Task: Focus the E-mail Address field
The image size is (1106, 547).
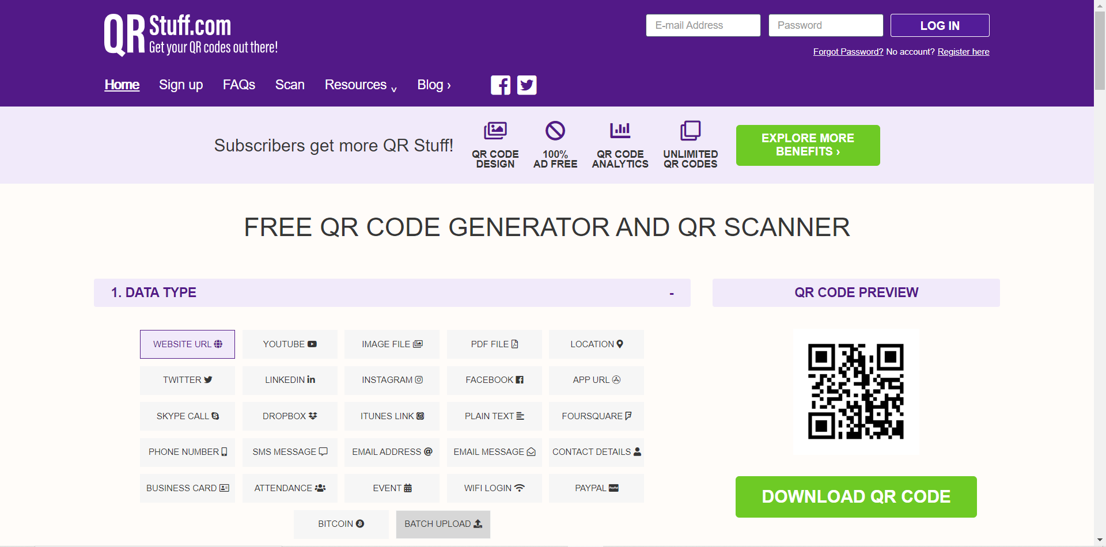Action: click(703, 25)
